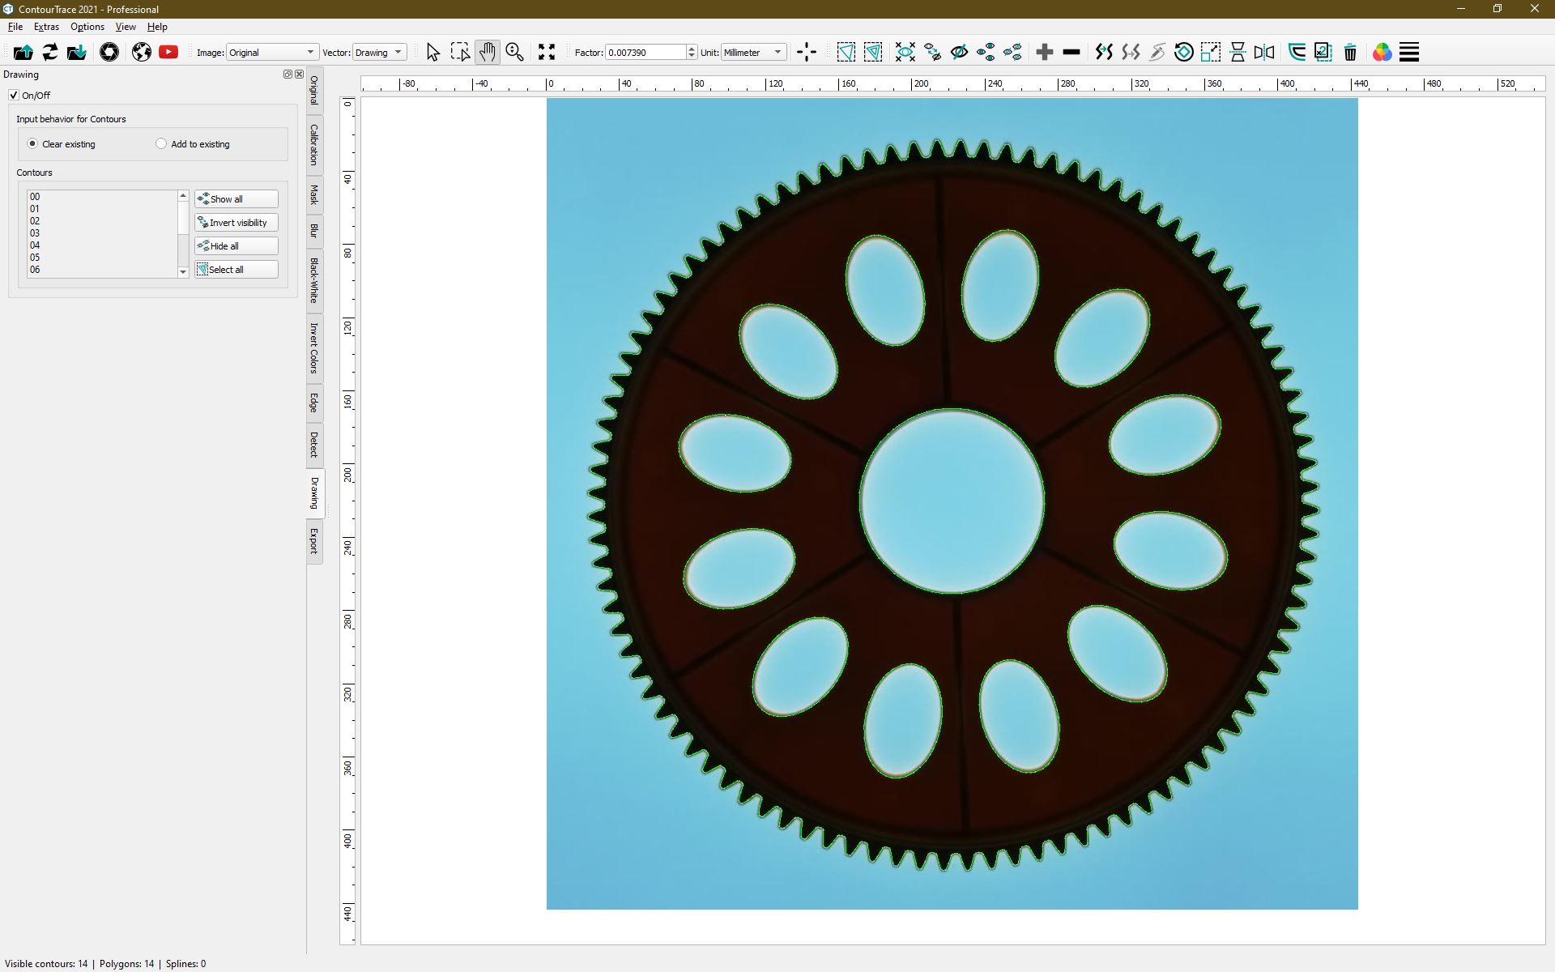Image resolution: width=1555 pixels, height=972 pixels.
Task: Expand the Vector Drawing dropdown
Action: [x=398, y=53]
